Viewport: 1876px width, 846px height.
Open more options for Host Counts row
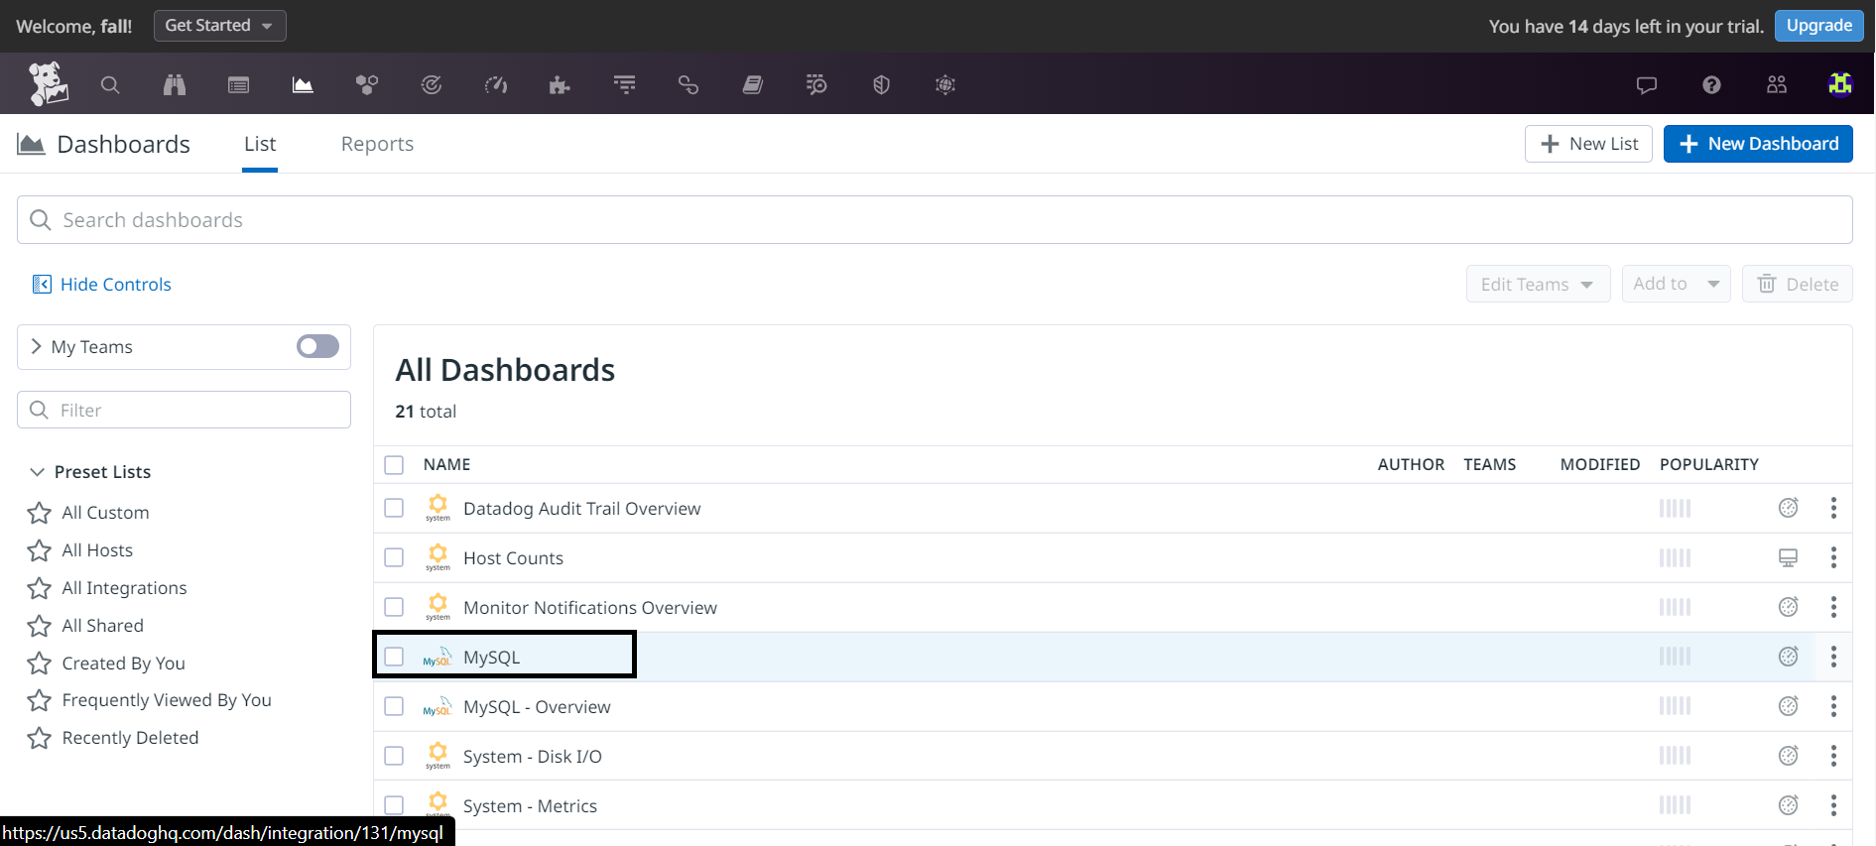pyautogui.click(x=1833, y=557)
